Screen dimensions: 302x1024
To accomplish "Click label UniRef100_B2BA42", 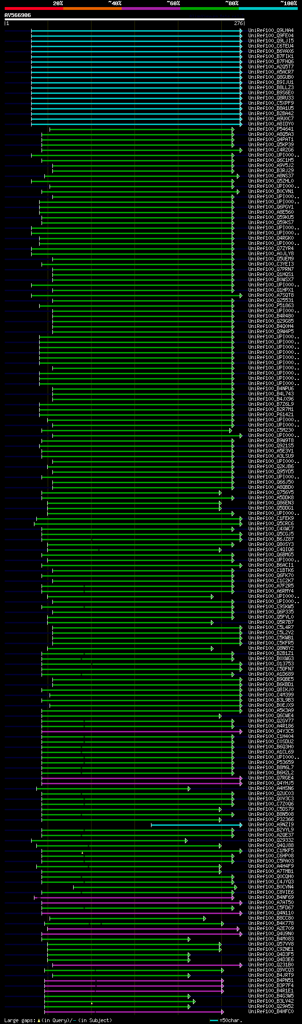I will pyautogui.click(x=271, y=114).
